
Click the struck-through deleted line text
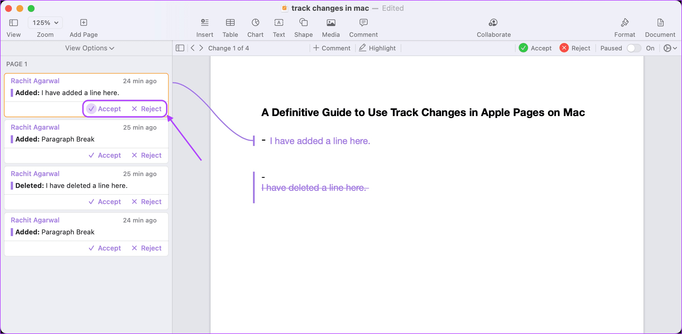(315, 188)
